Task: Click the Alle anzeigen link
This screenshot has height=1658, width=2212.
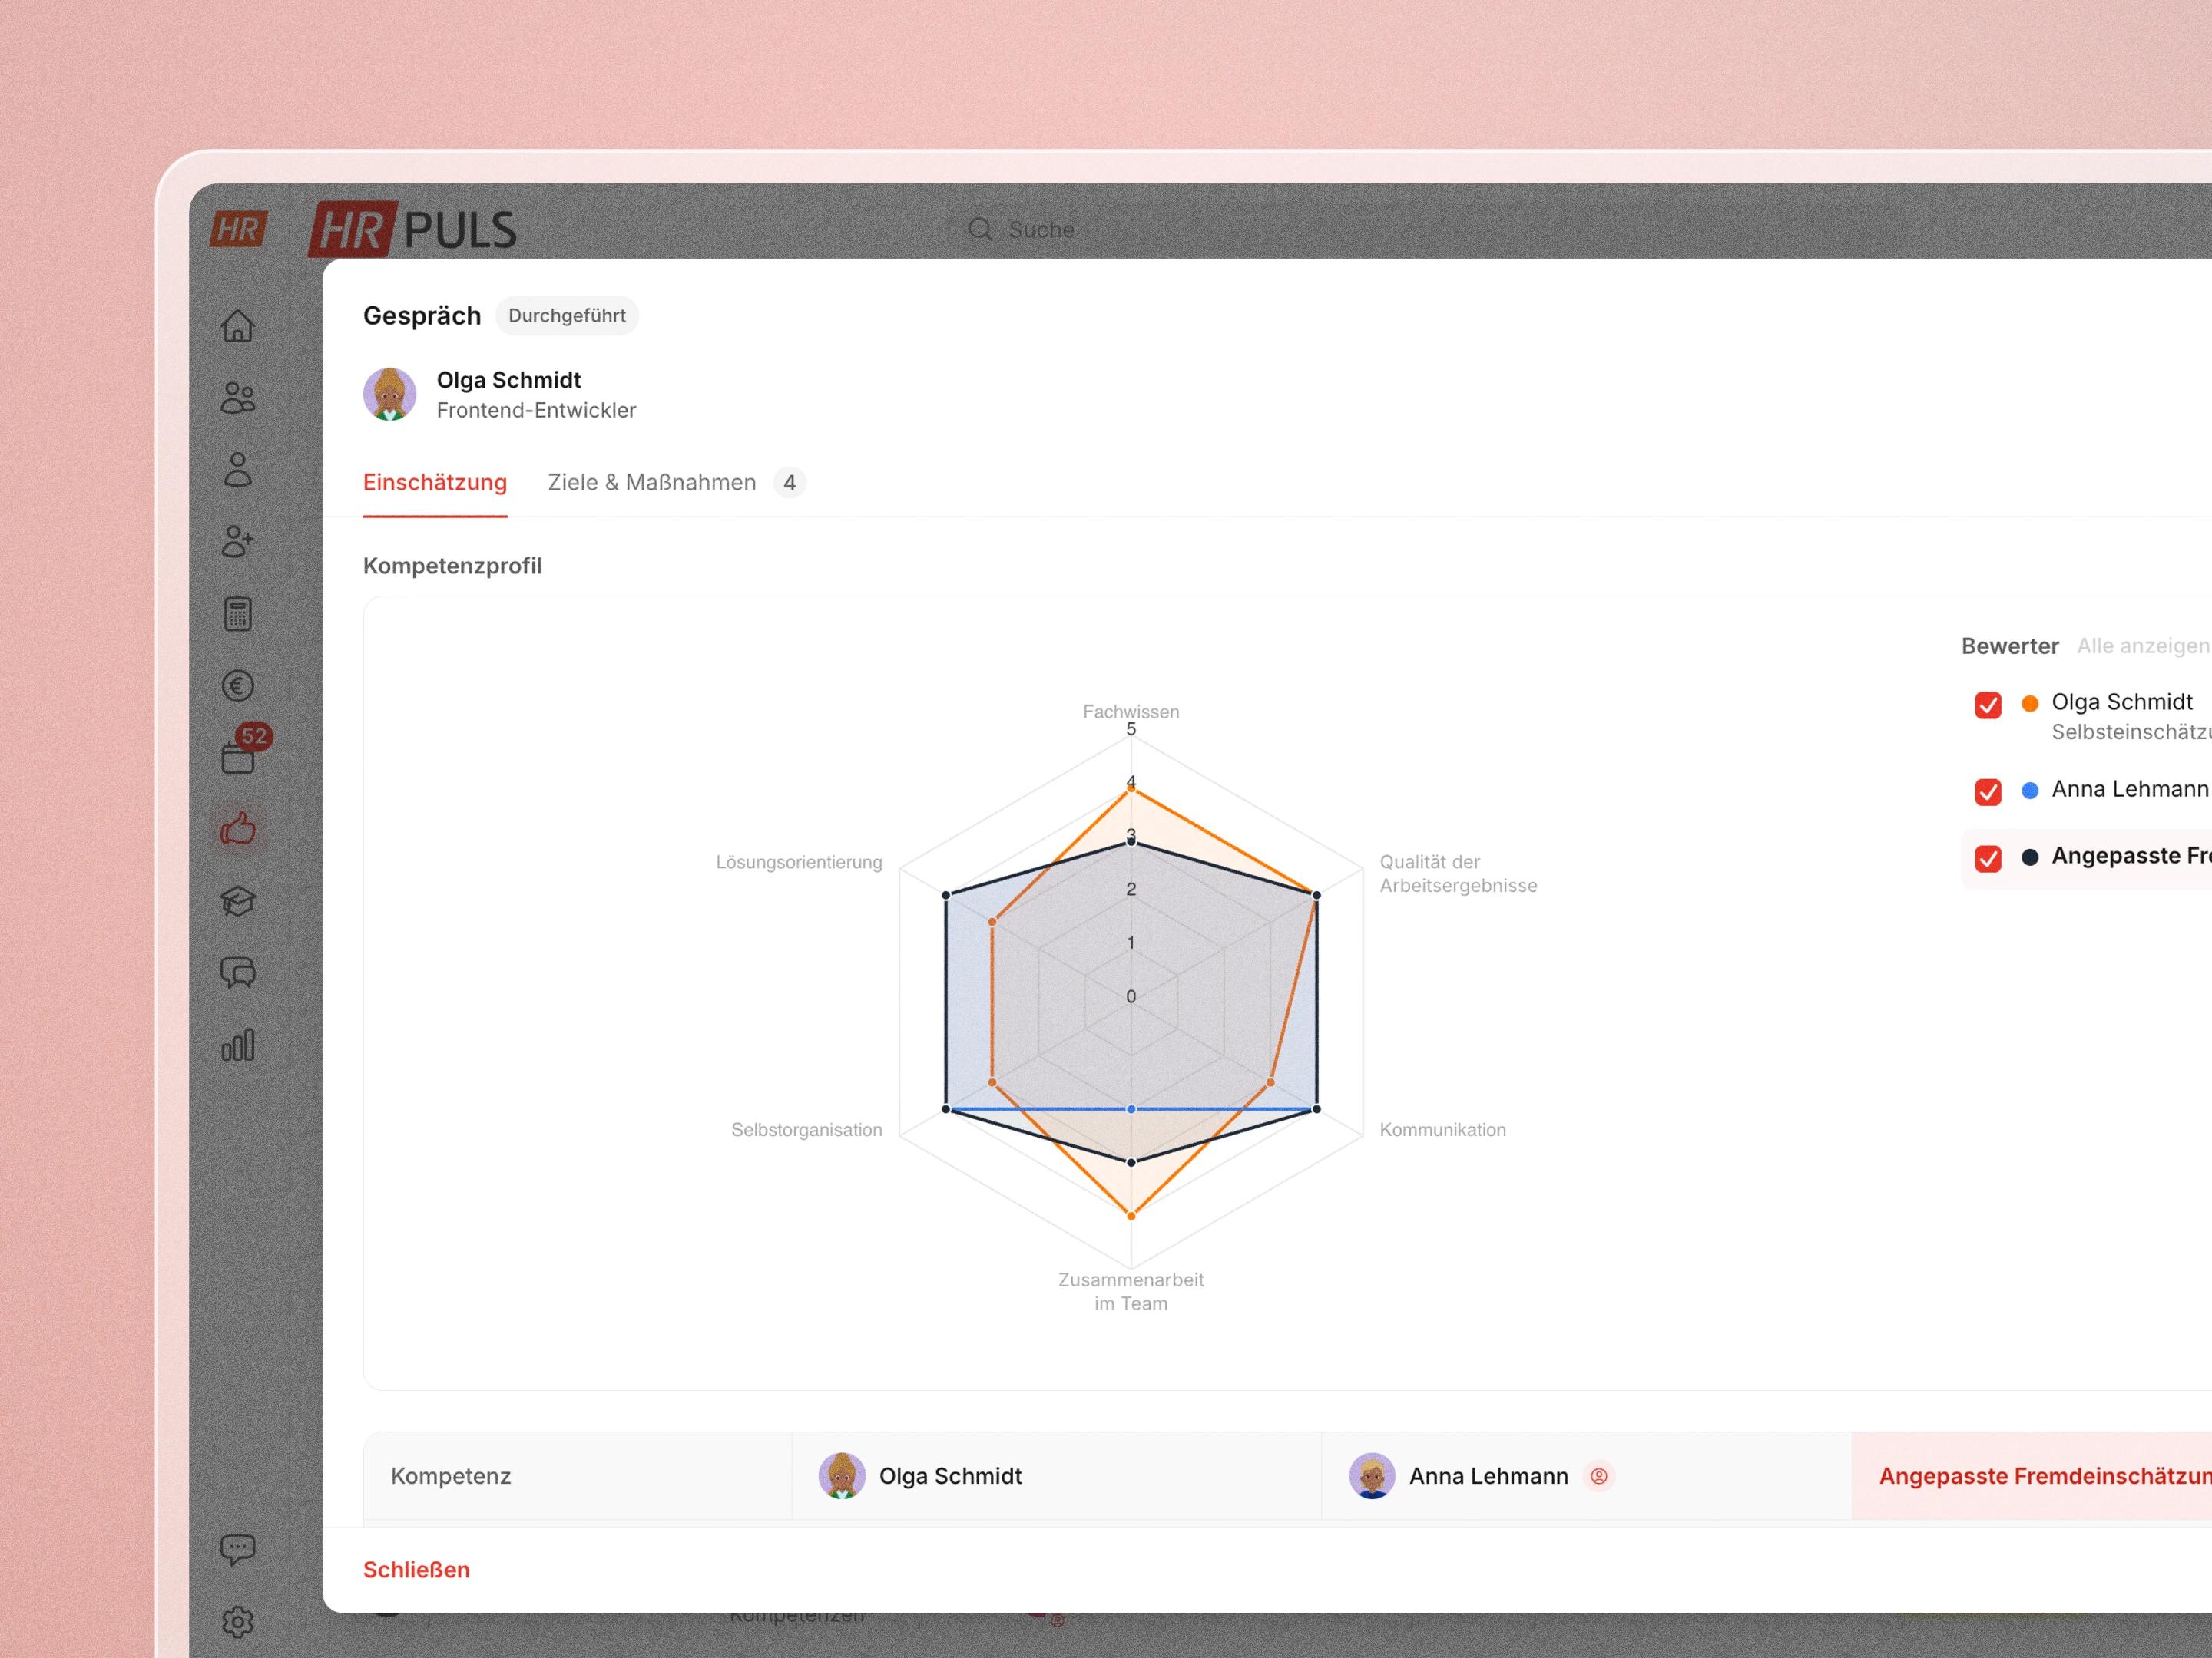Action: [2143, 646]
